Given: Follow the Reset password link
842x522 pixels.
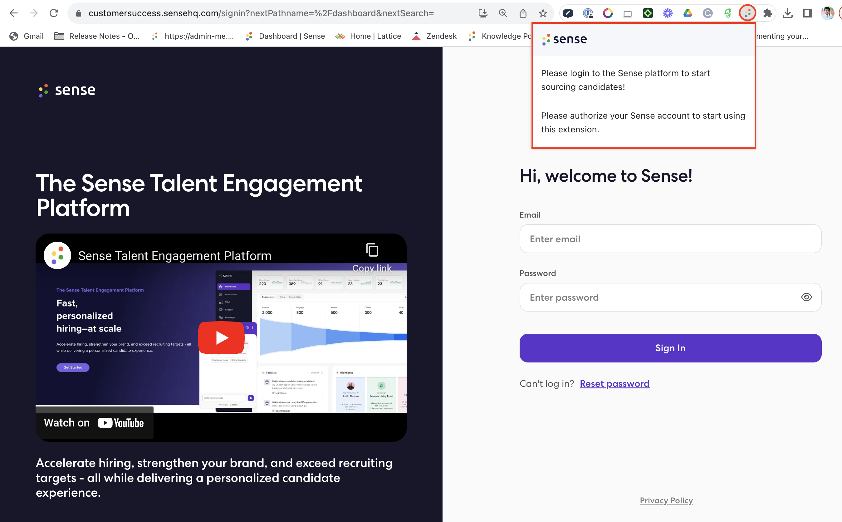Looking at the screenshot, I should pyautogui.click(x=614, y=384).
